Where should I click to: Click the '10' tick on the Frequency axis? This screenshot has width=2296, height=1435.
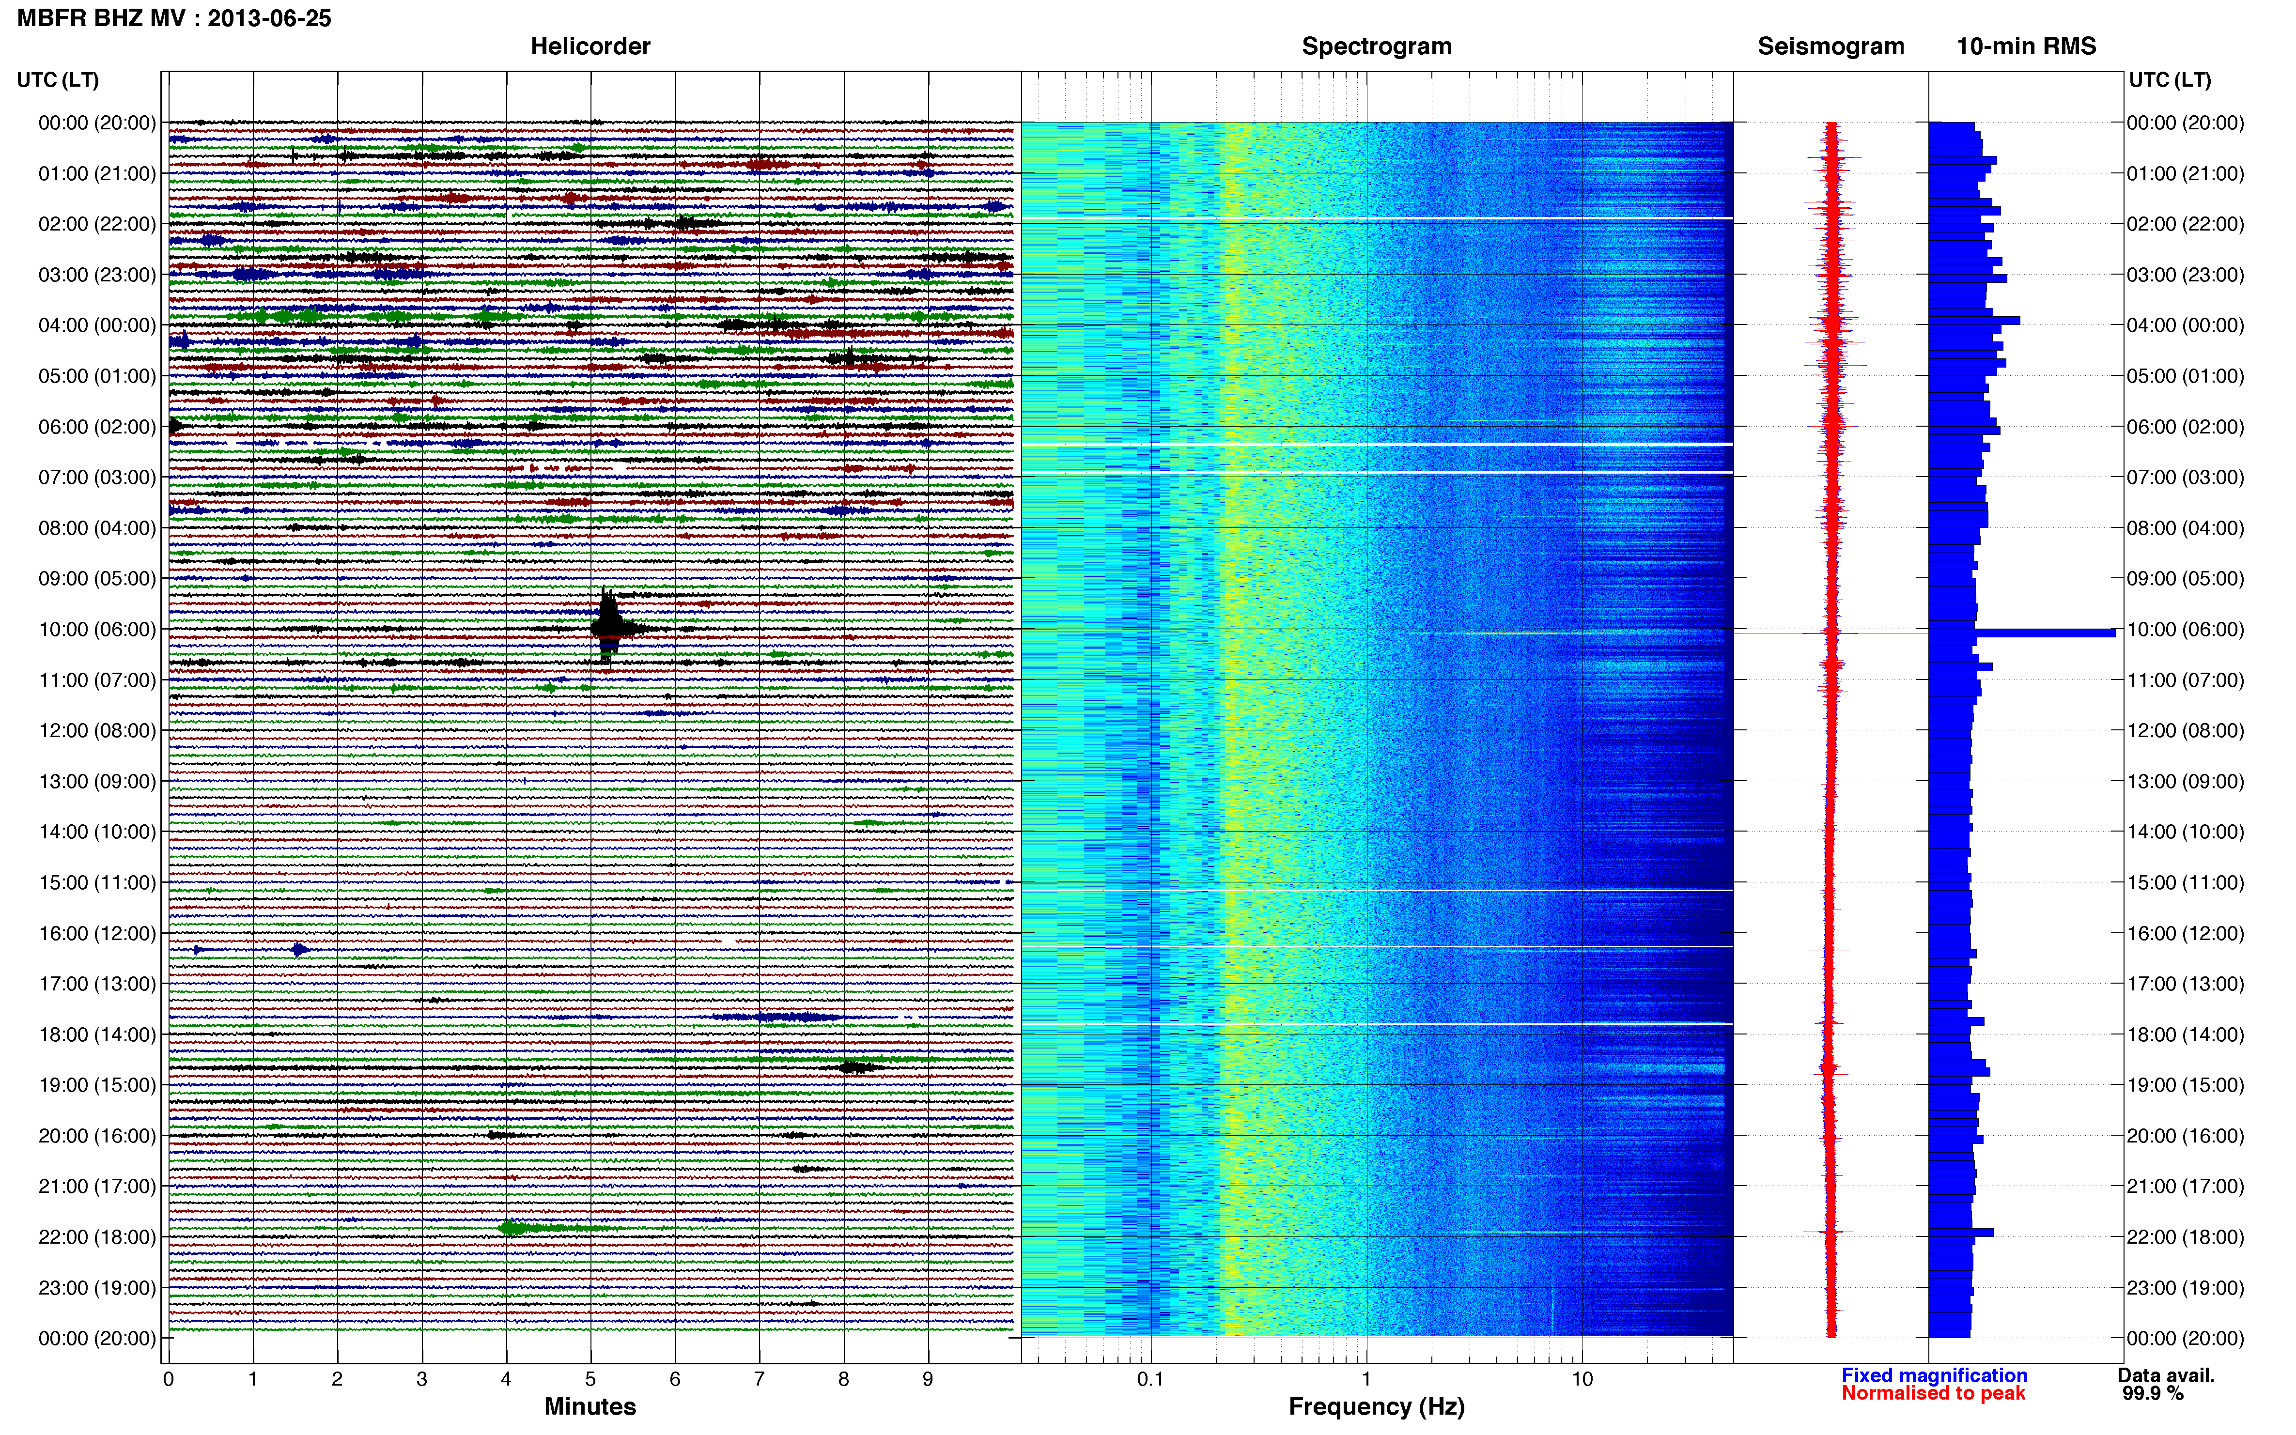1582,1380
